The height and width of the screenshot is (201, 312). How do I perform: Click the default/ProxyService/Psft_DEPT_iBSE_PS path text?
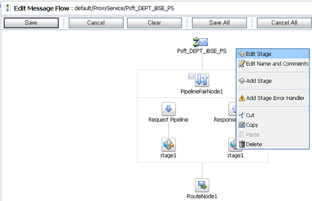point(124,8)
